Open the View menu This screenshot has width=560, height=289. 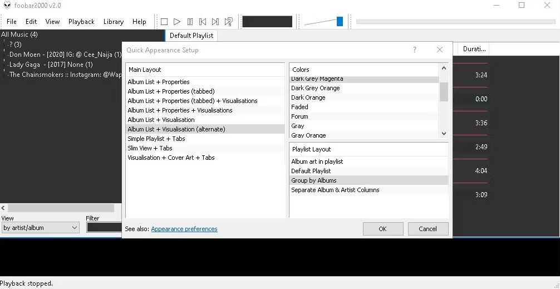click(52, 22)
